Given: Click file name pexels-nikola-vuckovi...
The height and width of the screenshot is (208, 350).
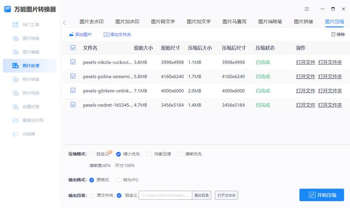Looking at the screenshot, I should (x=107, y=63).
